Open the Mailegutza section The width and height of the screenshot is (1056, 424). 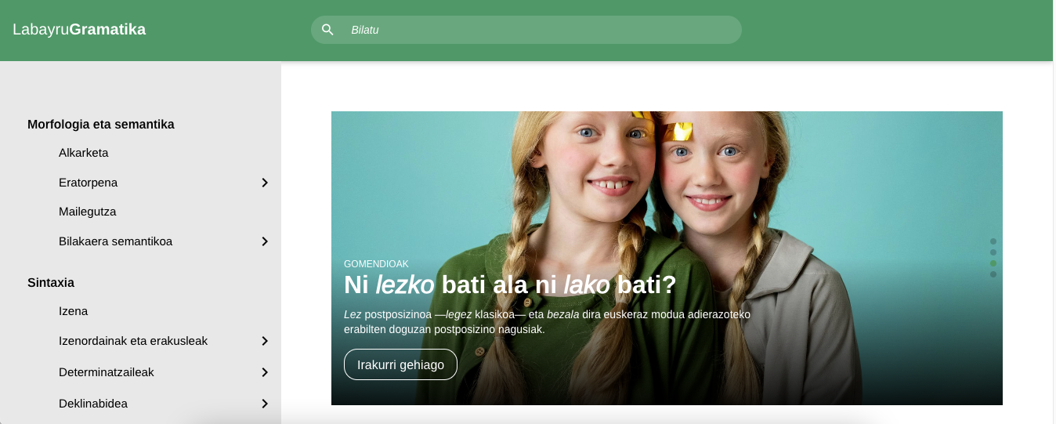tap(87, 212)
